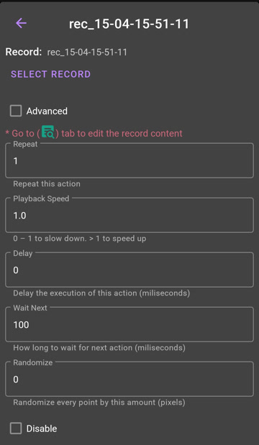The image size is (259, 445).
Task: Enable the Advanced checkbox
Action: tap(16, 111)
